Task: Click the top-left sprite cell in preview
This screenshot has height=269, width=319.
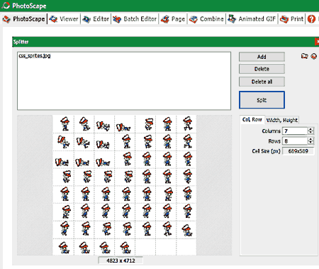Action: [x=64, y=124]
